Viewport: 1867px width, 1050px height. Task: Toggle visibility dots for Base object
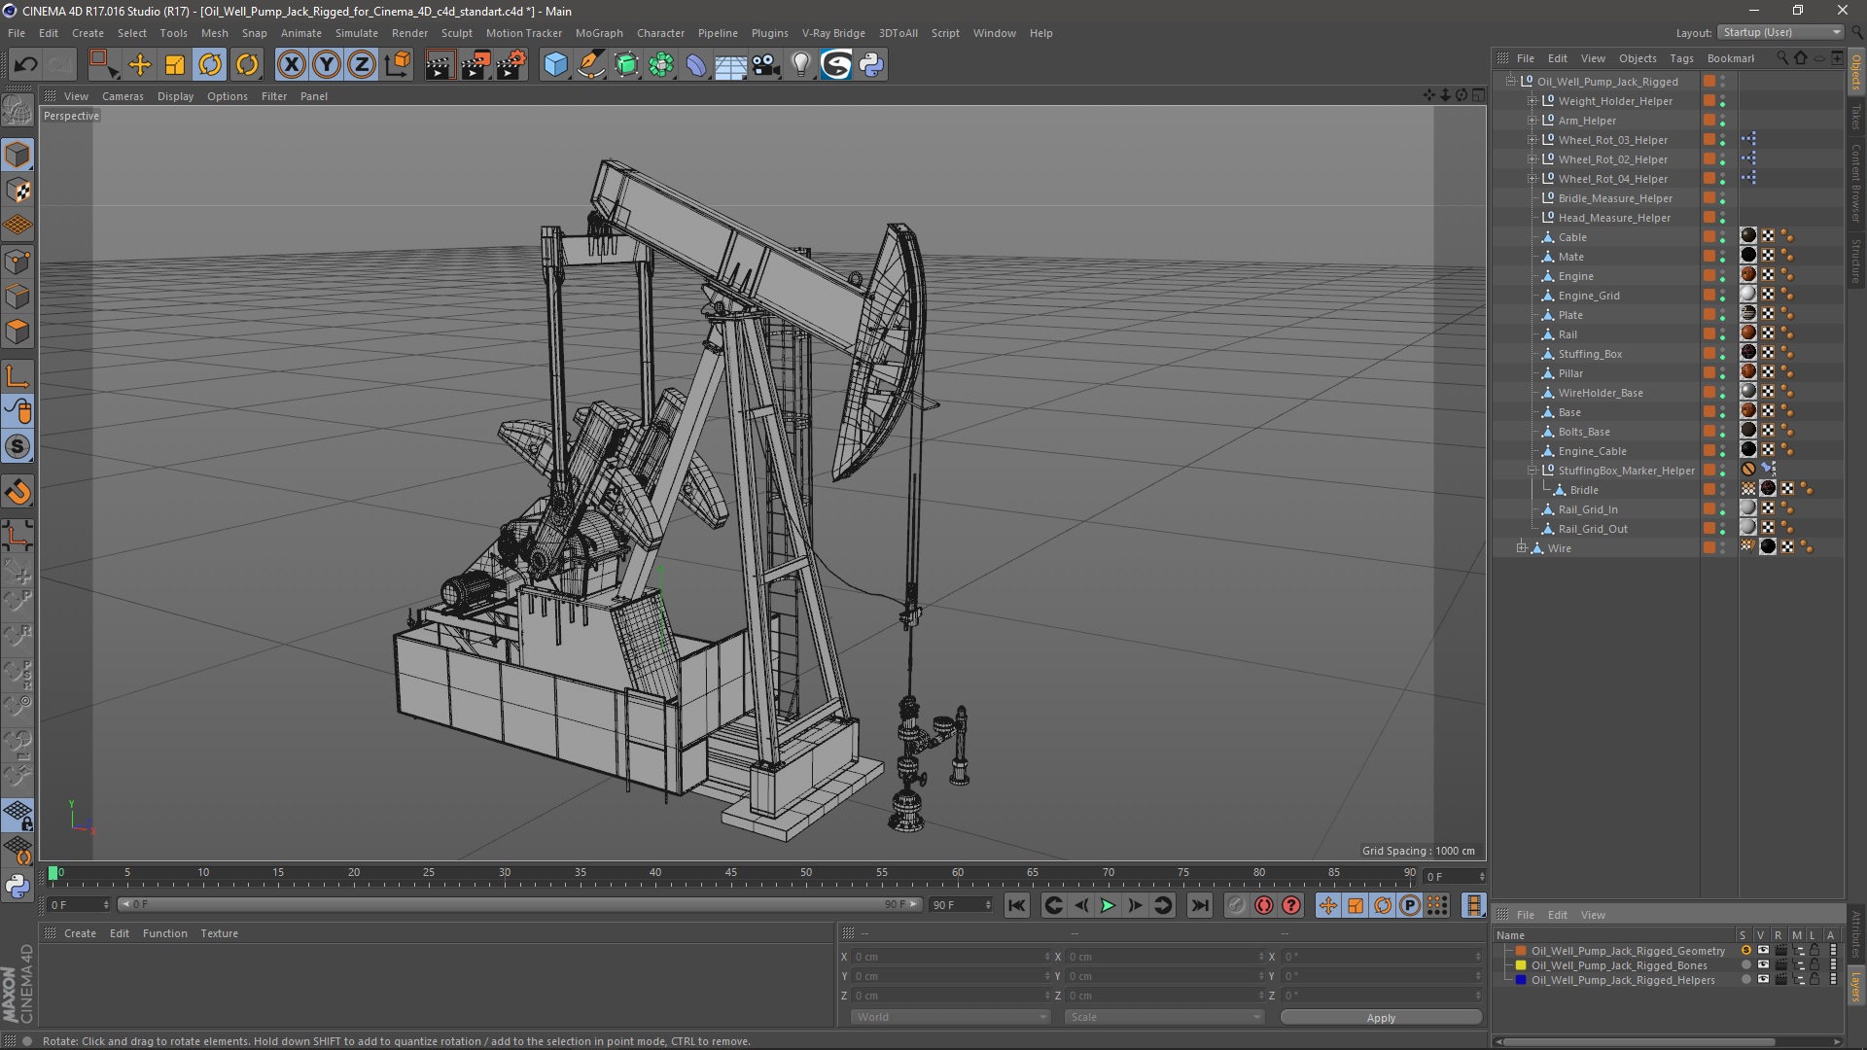(x=1723, y=412)
